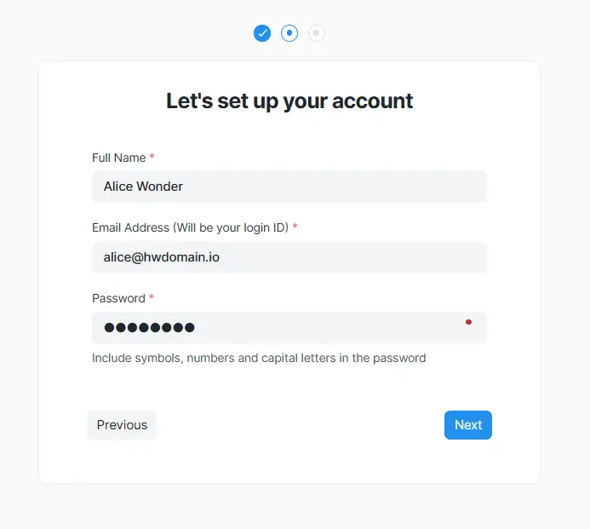
Task: Select the current second step indicator
Action: point(289,33)
